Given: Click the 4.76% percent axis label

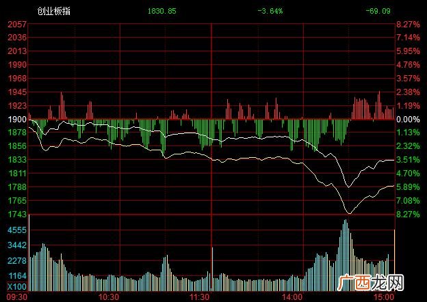Looking at the screenshot, I should point(408,65).
